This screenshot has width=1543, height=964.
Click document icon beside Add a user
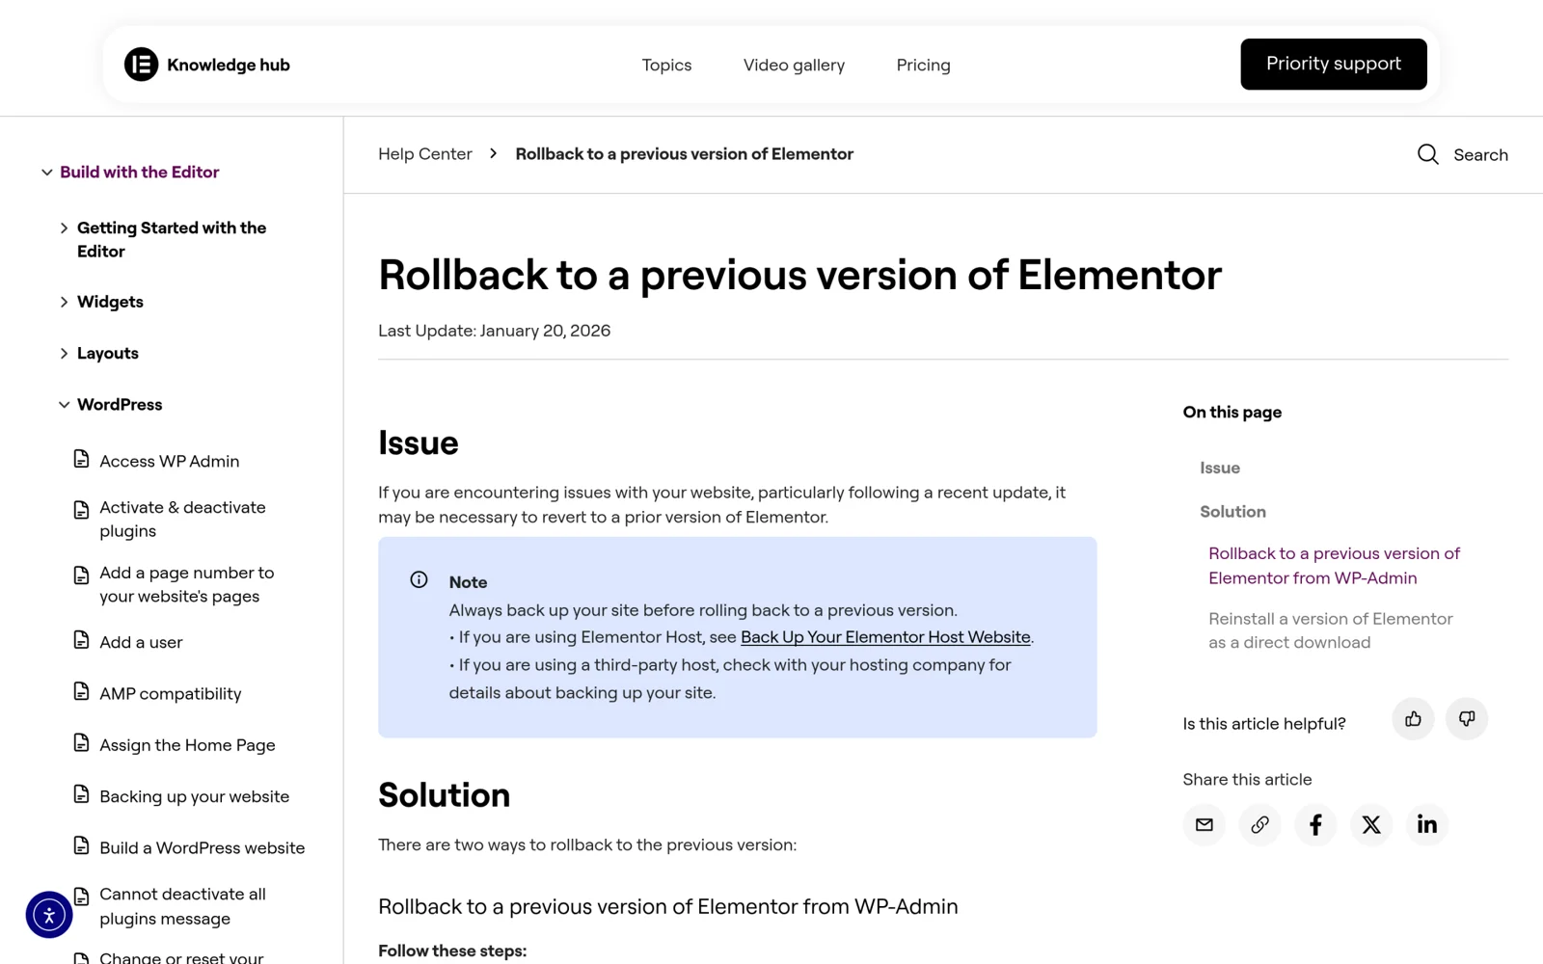[82, 640]
